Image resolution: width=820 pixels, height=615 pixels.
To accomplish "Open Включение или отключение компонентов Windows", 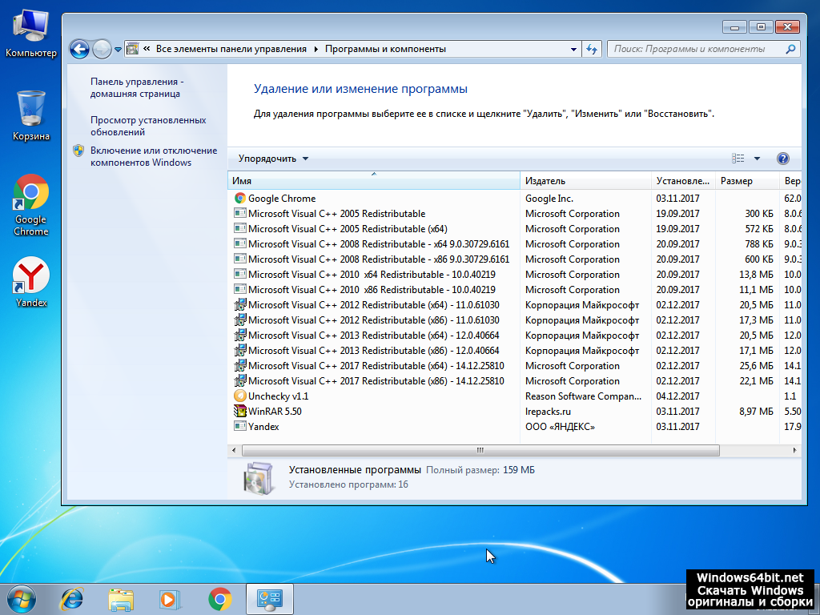I will click(x=153, y=156).
